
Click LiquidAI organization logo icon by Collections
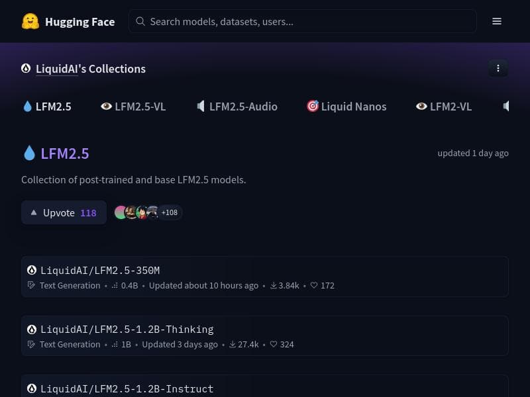coord(26,69)
